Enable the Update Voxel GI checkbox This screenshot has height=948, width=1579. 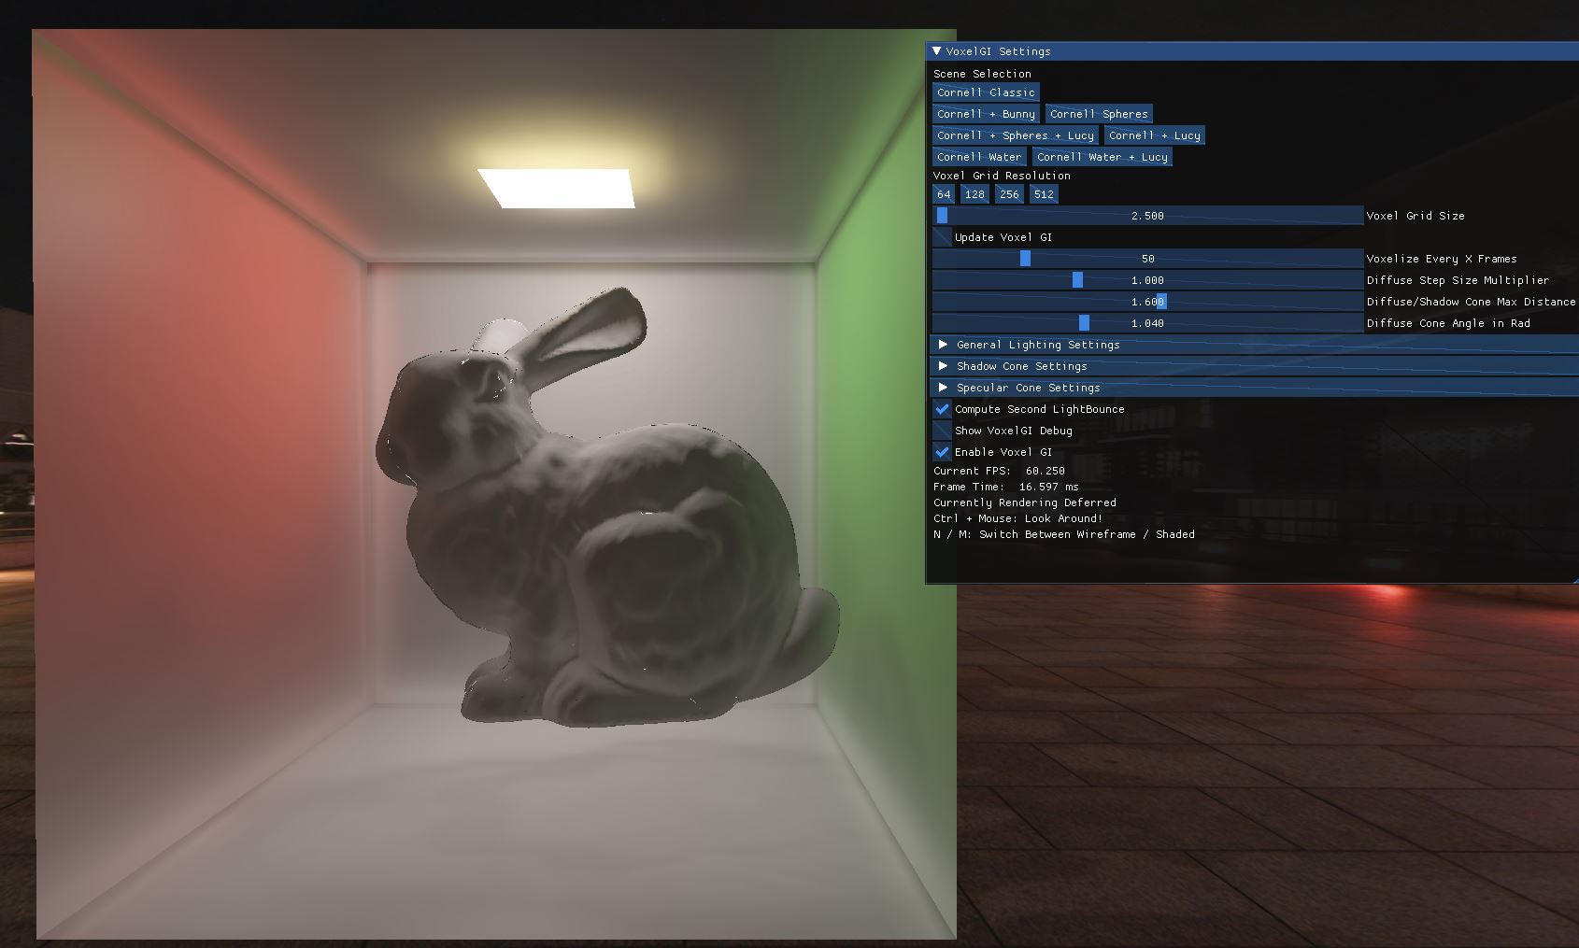(943, 237)
